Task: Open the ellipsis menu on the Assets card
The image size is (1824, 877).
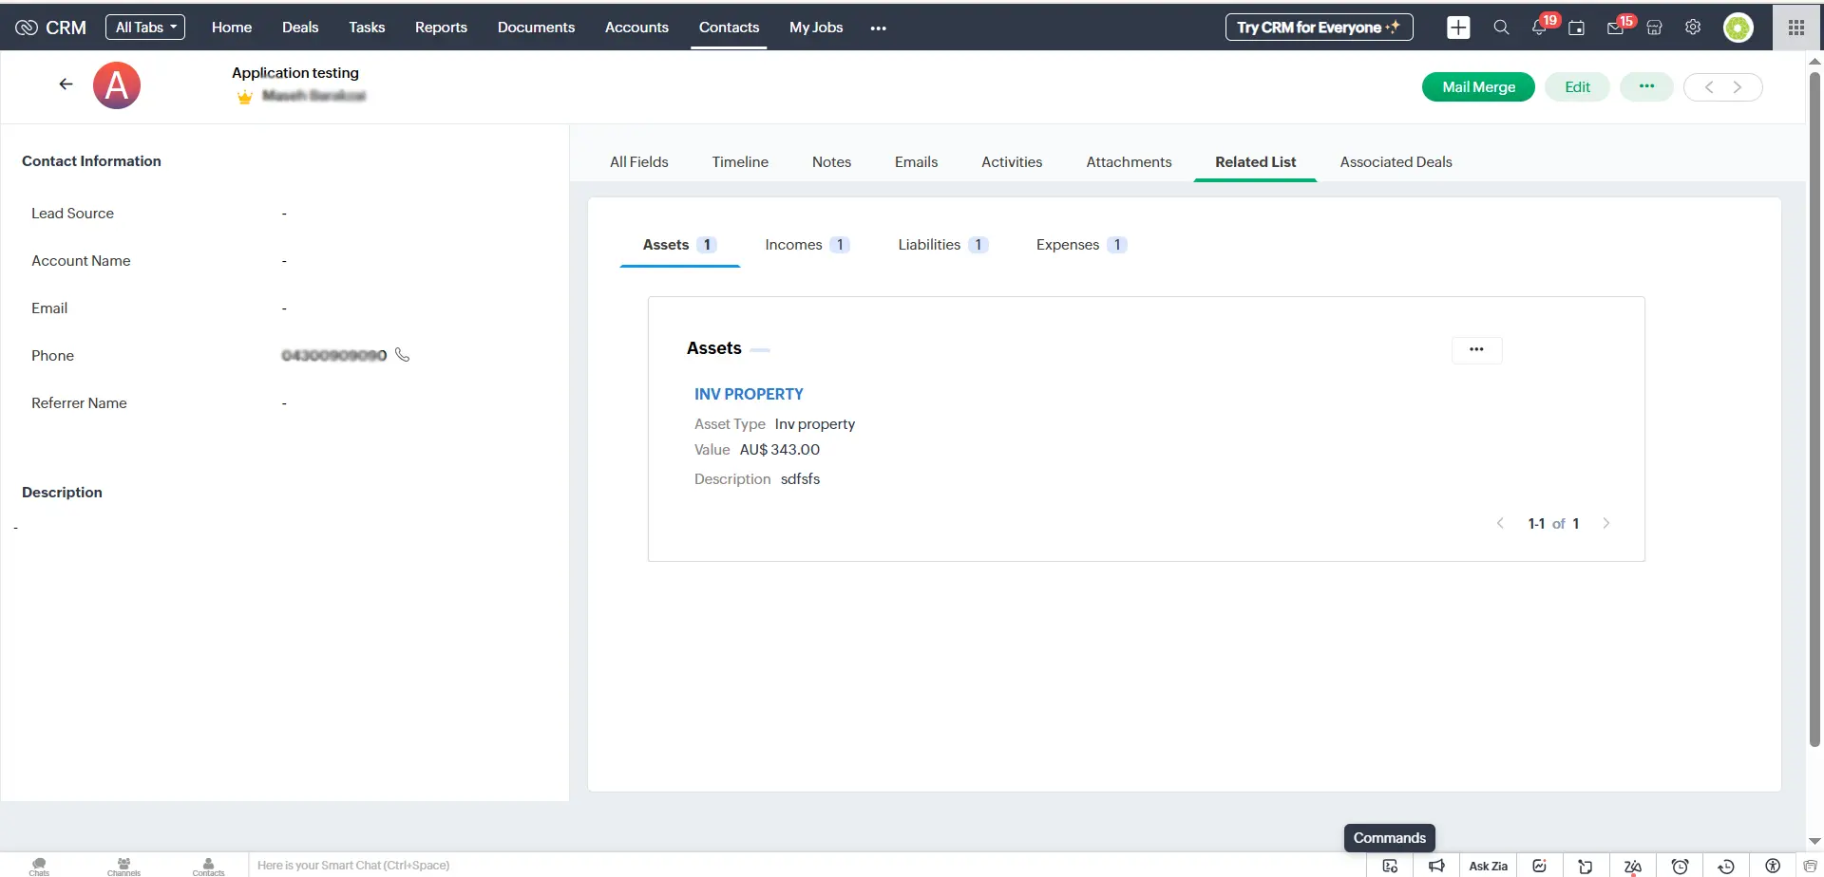Action: [x=1476, y=349]
